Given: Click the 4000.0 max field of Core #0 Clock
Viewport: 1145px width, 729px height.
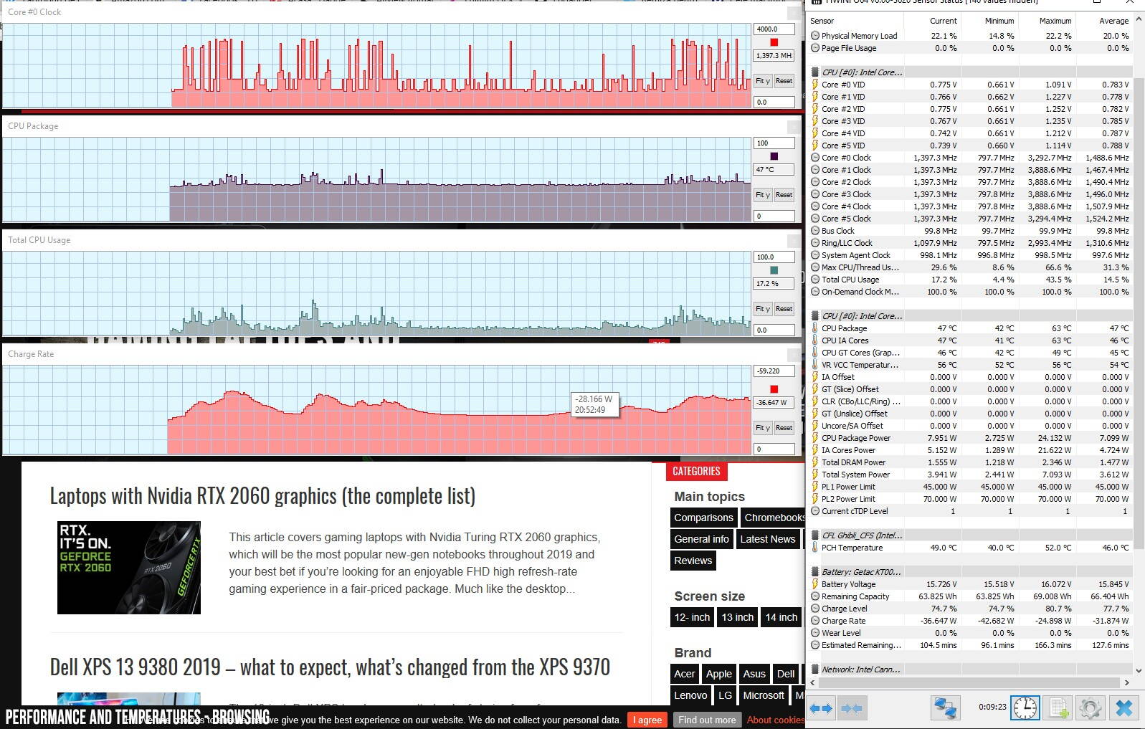Looking at the screenshot, I should [x=774, y=29].
